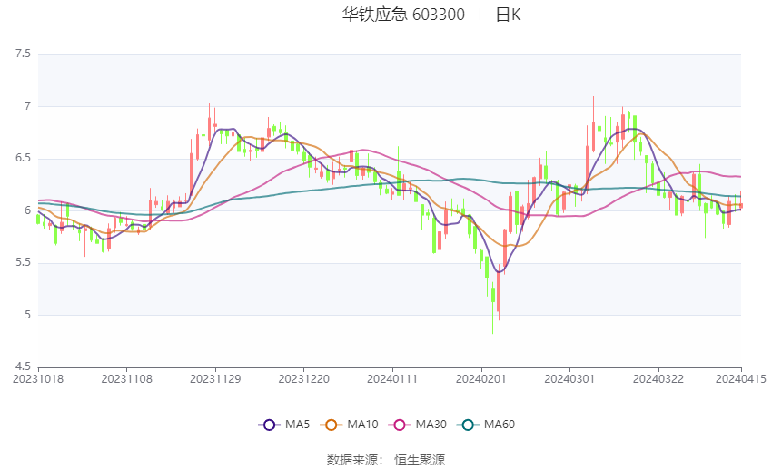The height and width of the screenshot is (469, 772).
Task: Click the 数据来源 恒生聚源 source text
Action: [386, 460]
